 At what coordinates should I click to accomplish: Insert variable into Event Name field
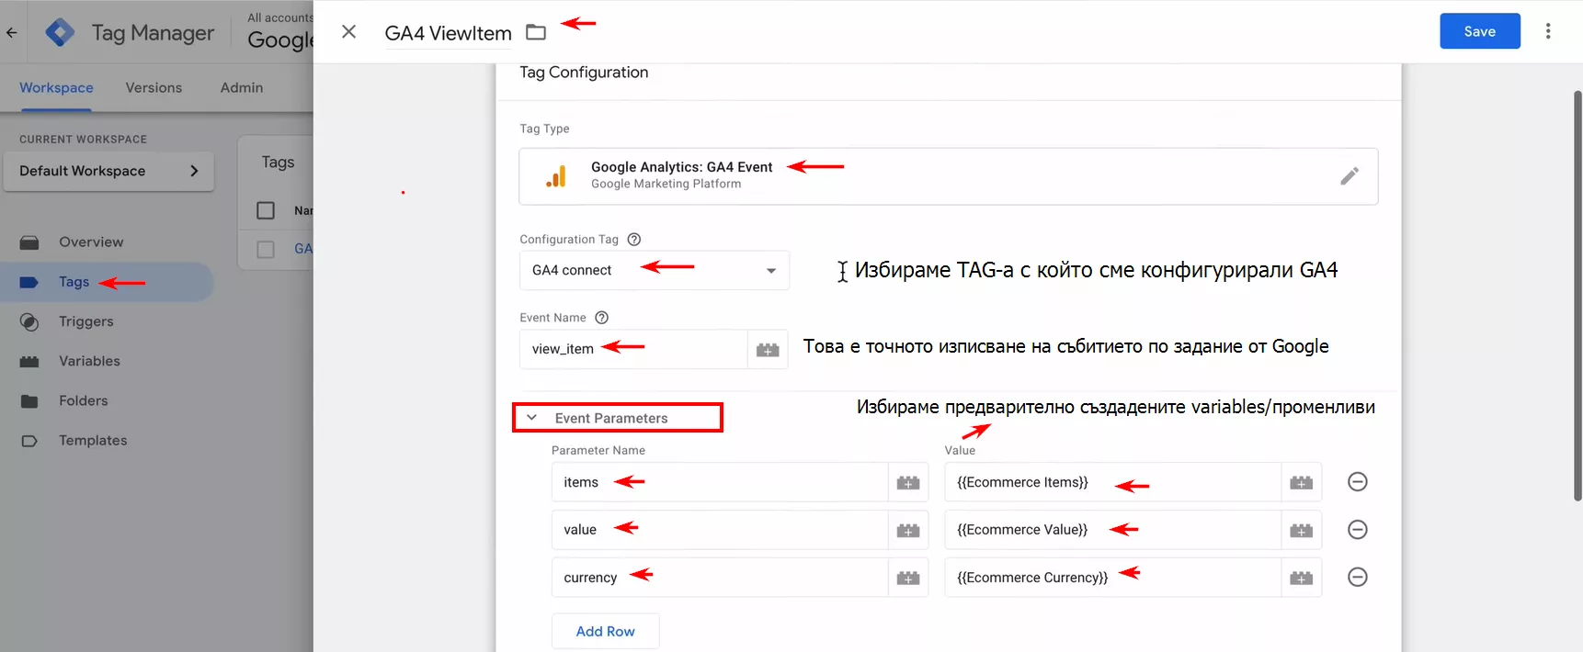[x=768, y=350]
